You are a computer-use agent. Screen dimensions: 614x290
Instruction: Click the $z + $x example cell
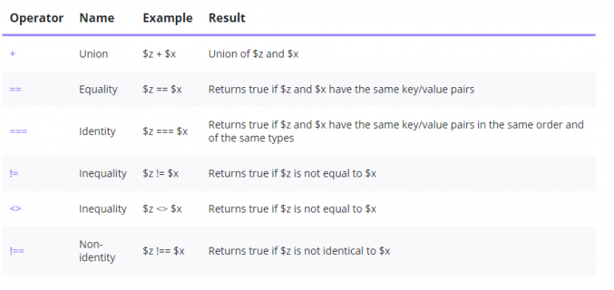click(x=159, y=54)
